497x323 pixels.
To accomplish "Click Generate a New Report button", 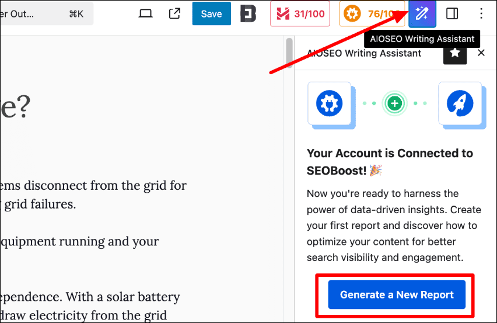I will point(397,294).
